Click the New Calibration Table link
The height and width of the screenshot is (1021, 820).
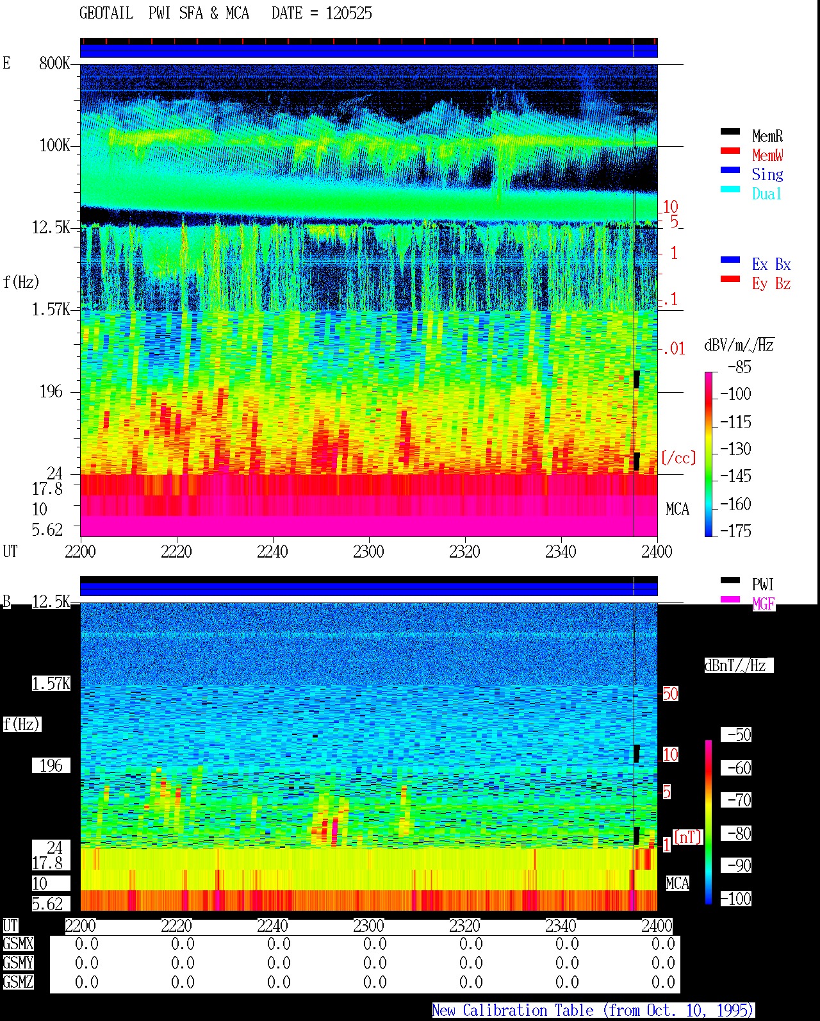[593, 1010]
